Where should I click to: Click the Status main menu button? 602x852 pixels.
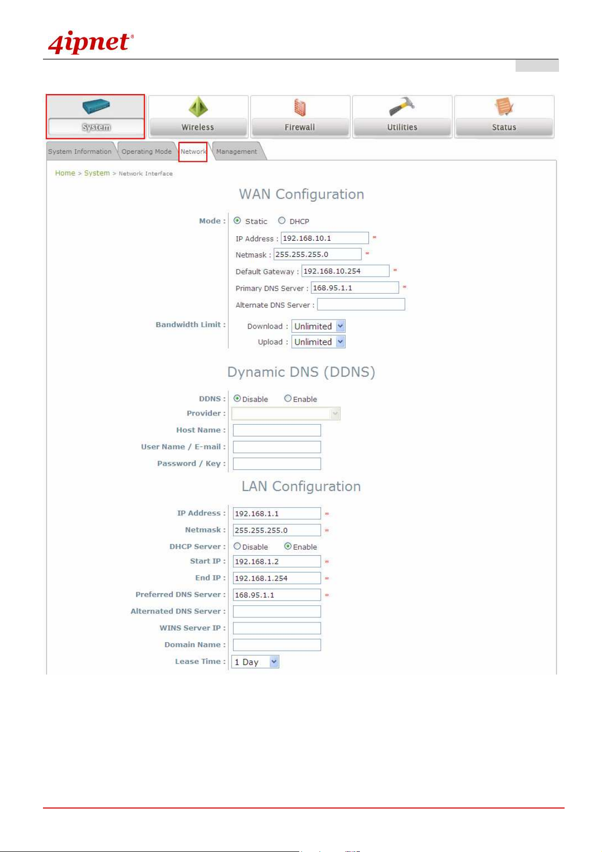pyautogui.click(x=504, y=127)
